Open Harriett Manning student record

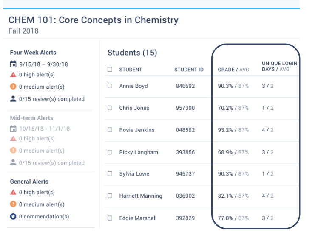click(141, 196)
